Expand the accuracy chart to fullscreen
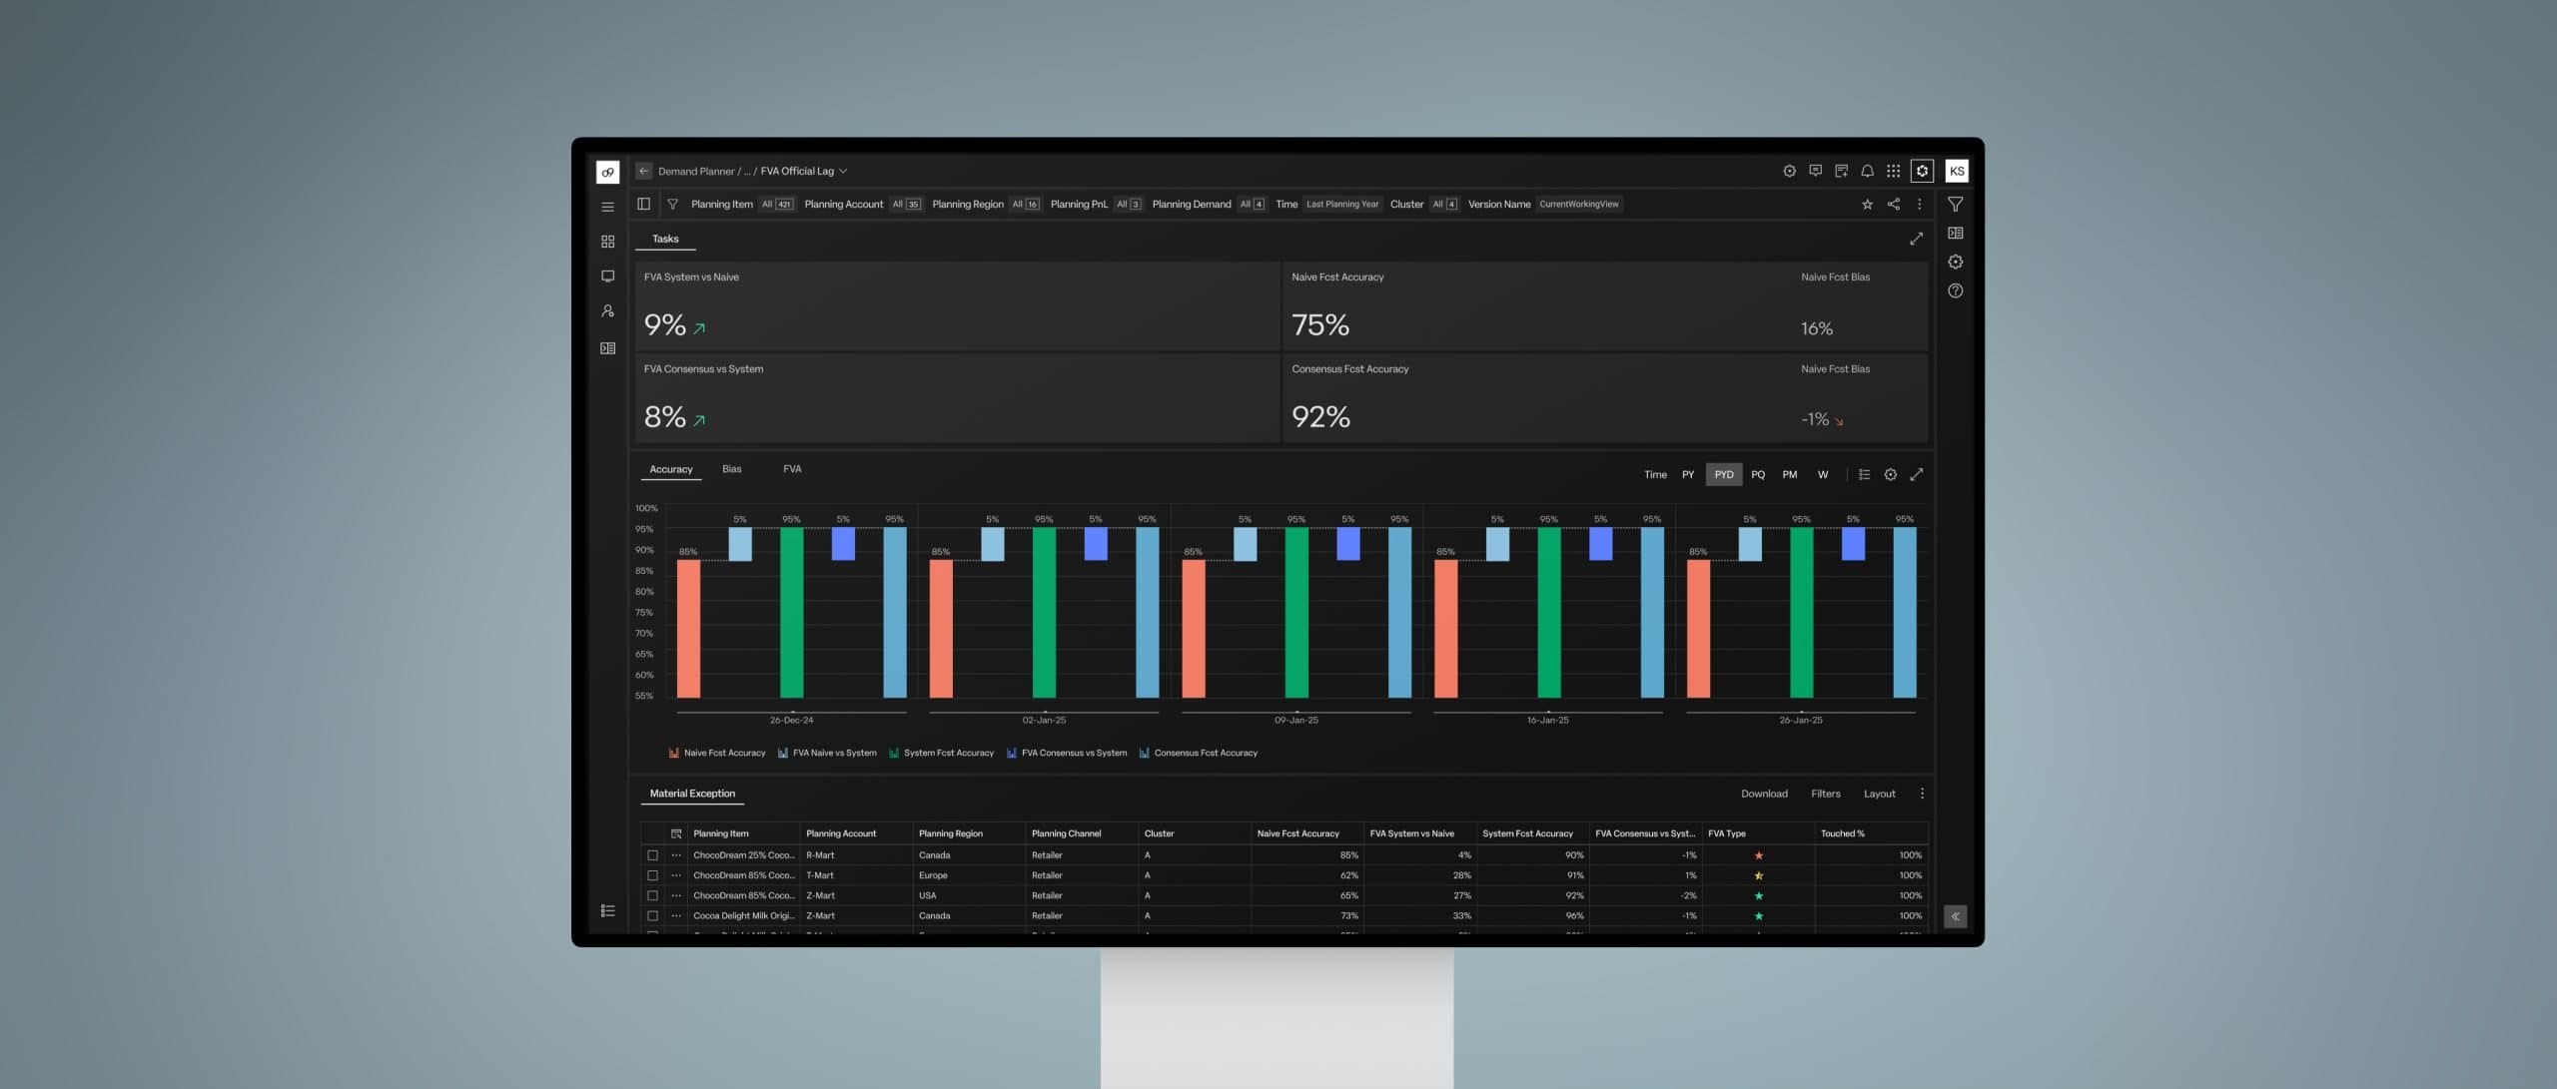This screenshot has height=1089, width=2557. click(1916, 475)
